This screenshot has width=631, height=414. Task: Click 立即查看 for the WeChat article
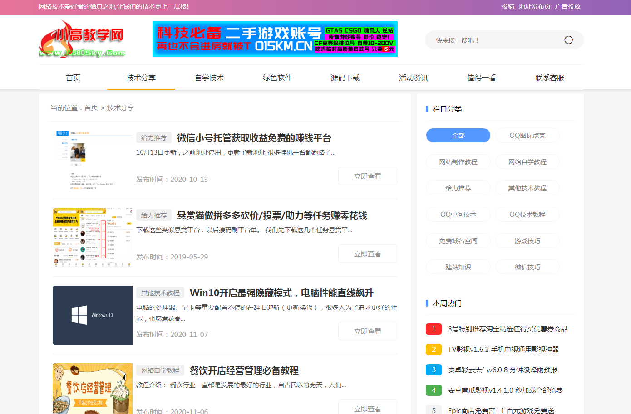(367, 176)
